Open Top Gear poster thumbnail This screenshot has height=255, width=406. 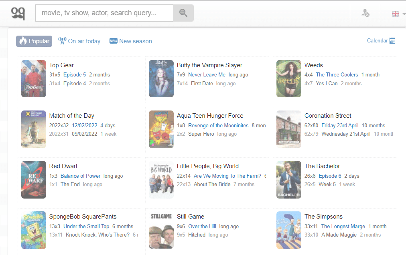(x=34, y=78)
